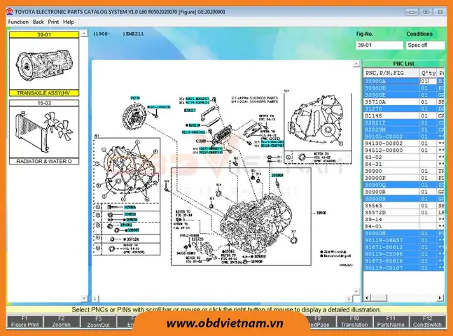Select PNC row 30900N

[404, 233]
